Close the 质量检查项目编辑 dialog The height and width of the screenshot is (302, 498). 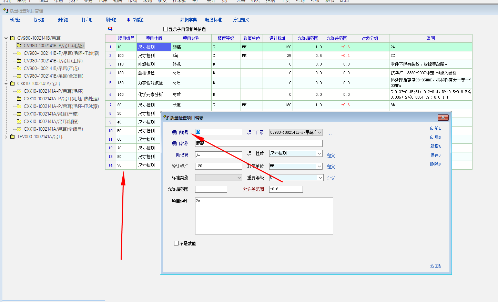coord(443,118)
